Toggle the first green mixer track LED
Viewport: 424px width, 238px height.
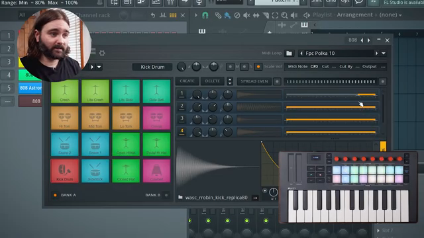tap(208, 221)
